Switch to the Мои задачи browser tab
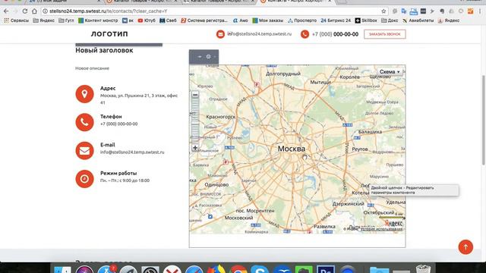Viewport: 486px width, 273px height. pos(64,2)
